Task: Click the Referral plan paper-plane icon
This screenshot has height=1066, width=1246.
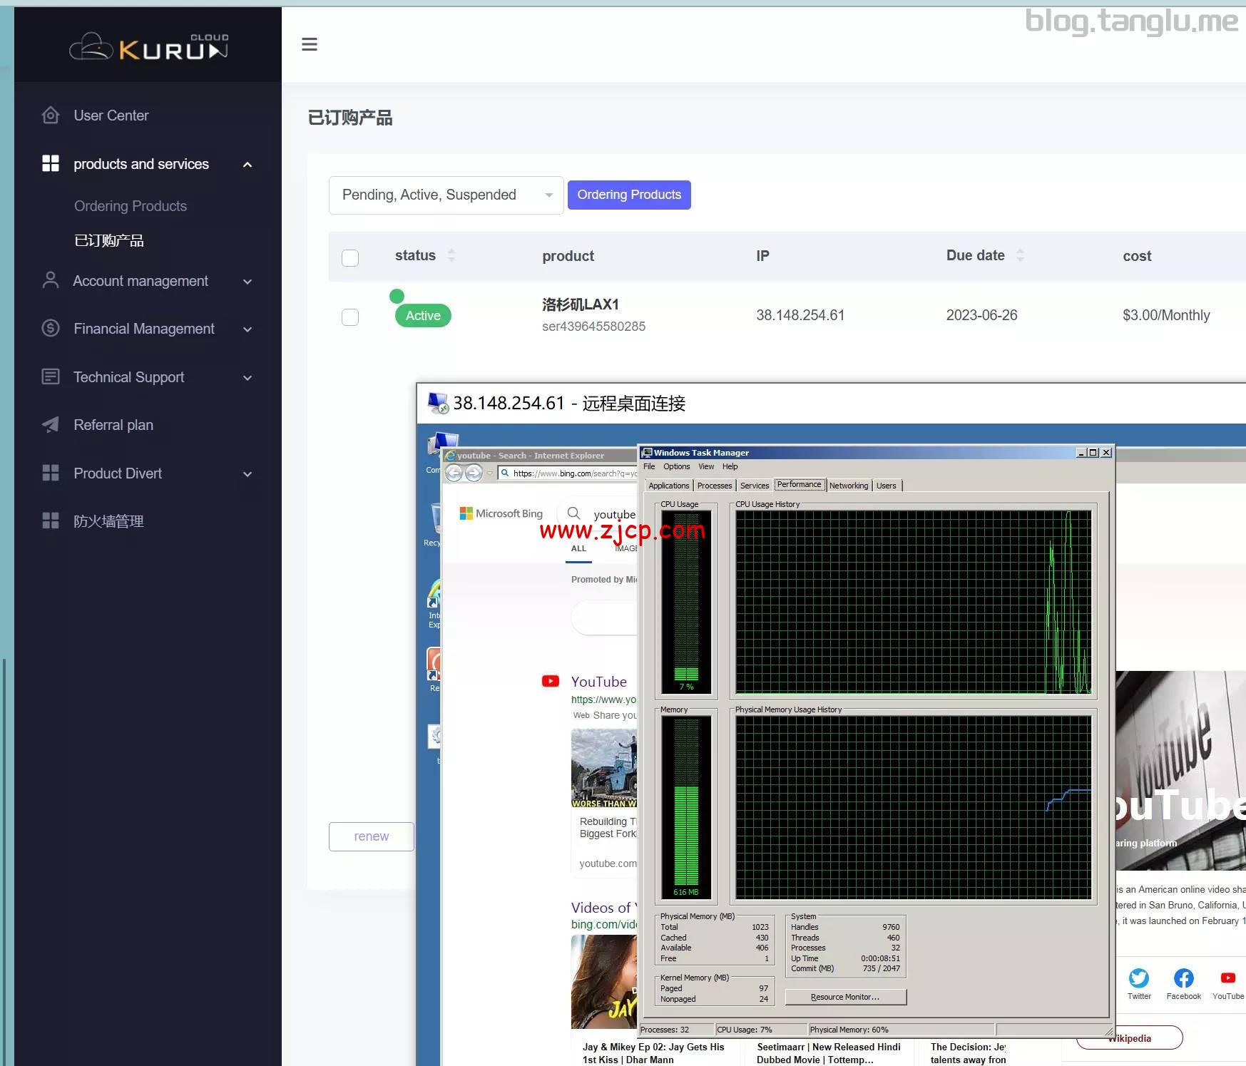Action: (51, 424)
